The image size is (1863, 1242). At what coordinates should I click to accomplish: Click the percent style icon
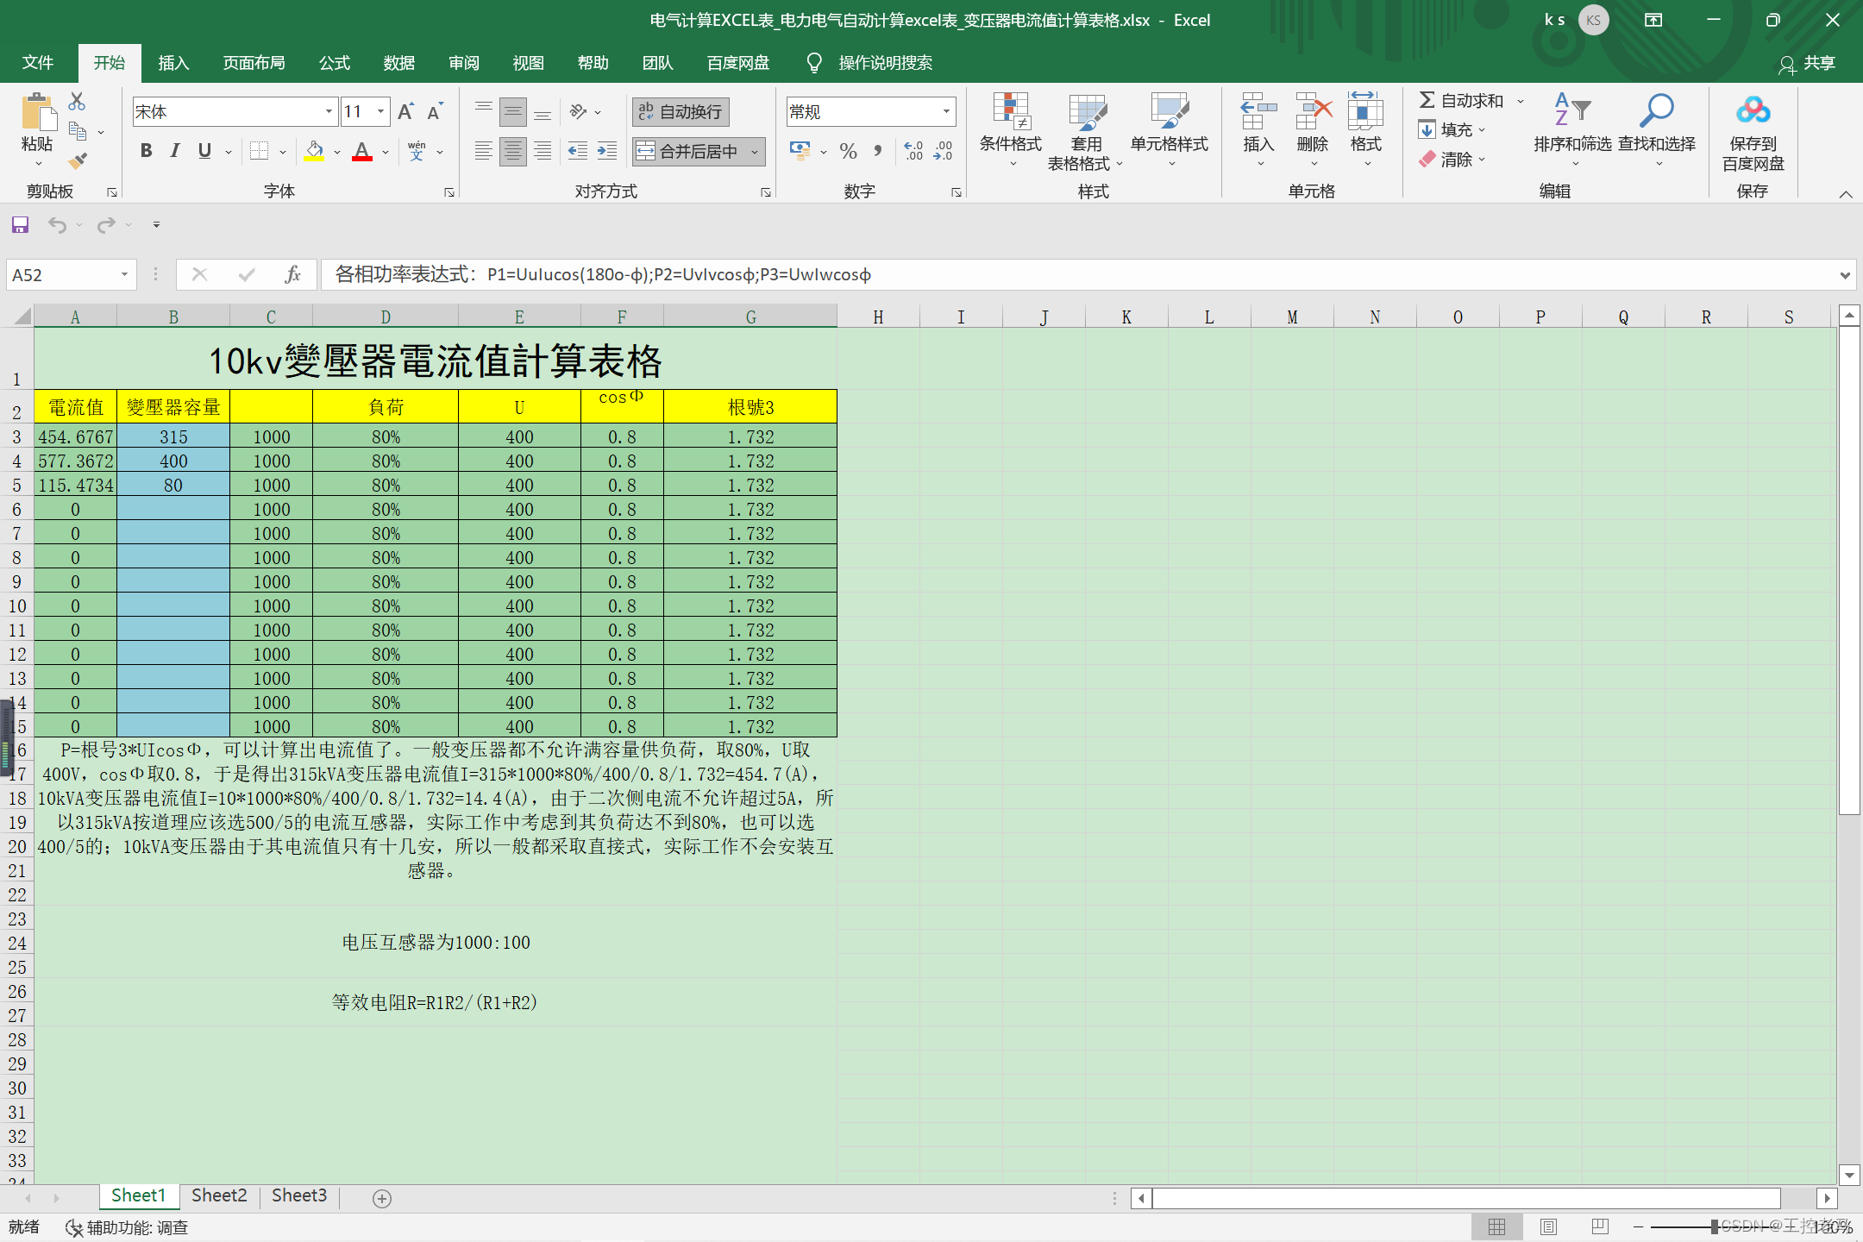pos(848,152)
